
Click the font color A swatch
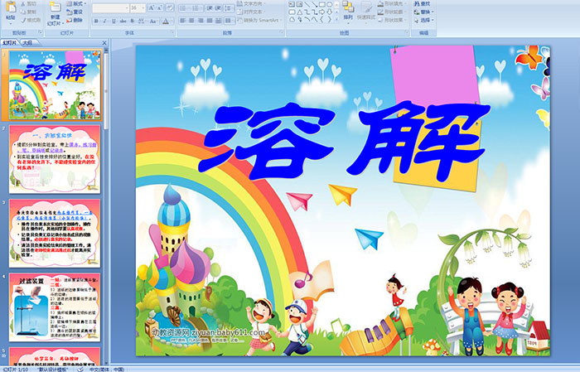[166, 22]
